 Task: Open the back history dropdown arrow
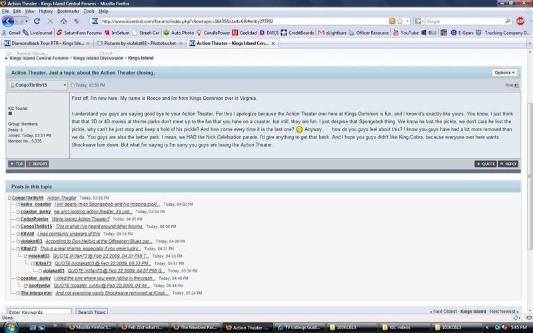pos(26,21)
